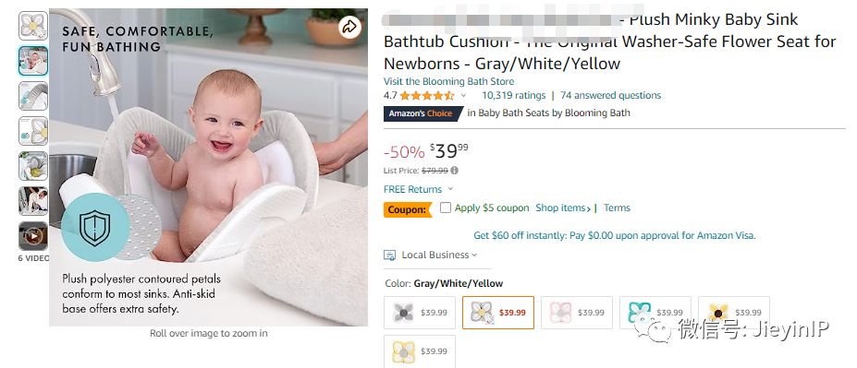Click the share arrow icon on product image

[x=349, y=27]
